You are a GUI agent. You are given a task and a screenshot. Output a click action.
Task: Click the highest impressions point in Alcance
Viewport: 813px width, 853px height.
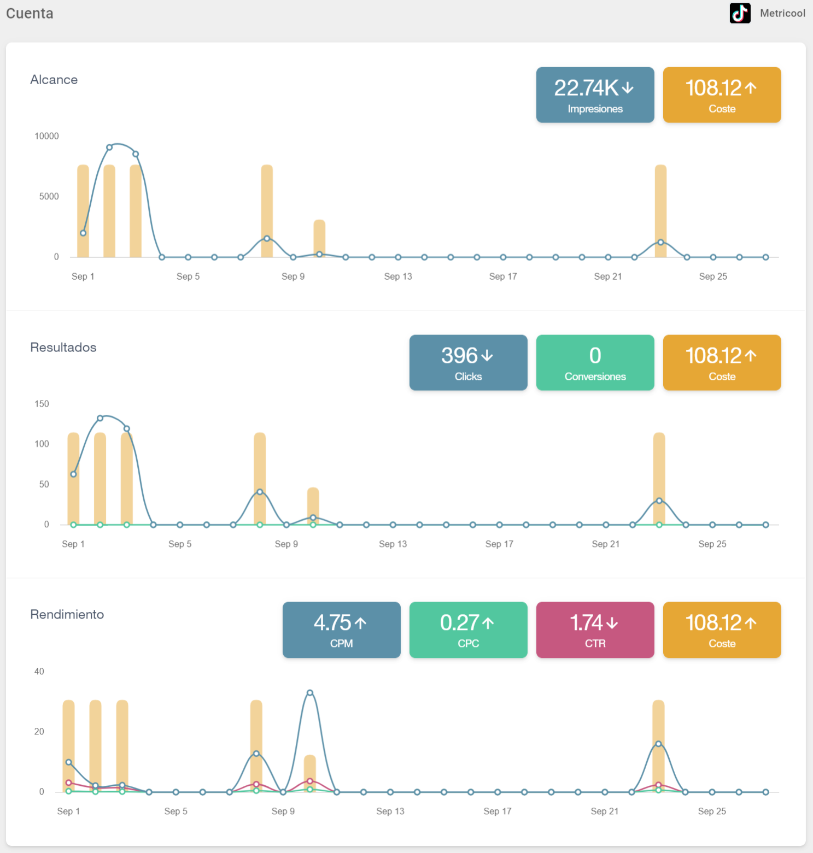[x=109, y=148]
